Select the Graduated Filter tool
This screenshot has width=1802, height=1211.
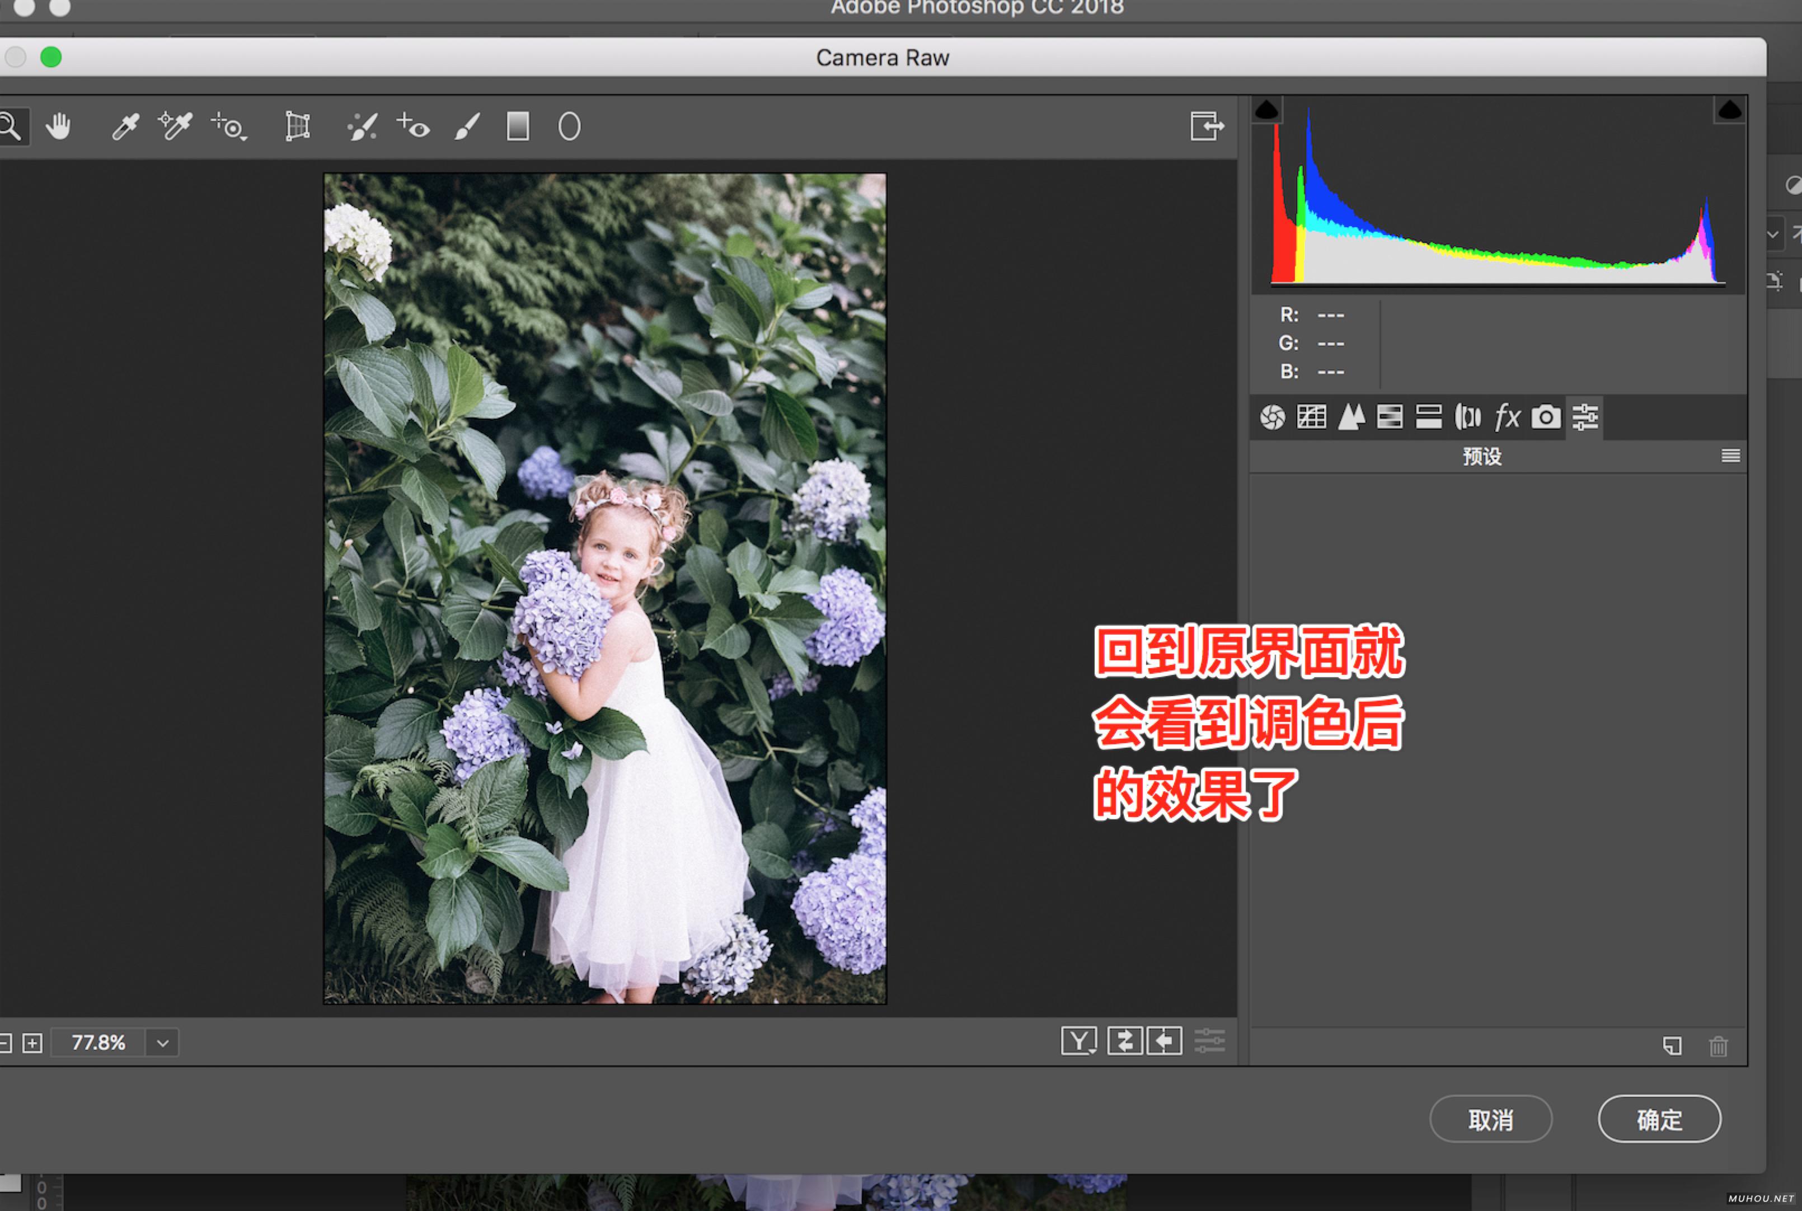518,126
